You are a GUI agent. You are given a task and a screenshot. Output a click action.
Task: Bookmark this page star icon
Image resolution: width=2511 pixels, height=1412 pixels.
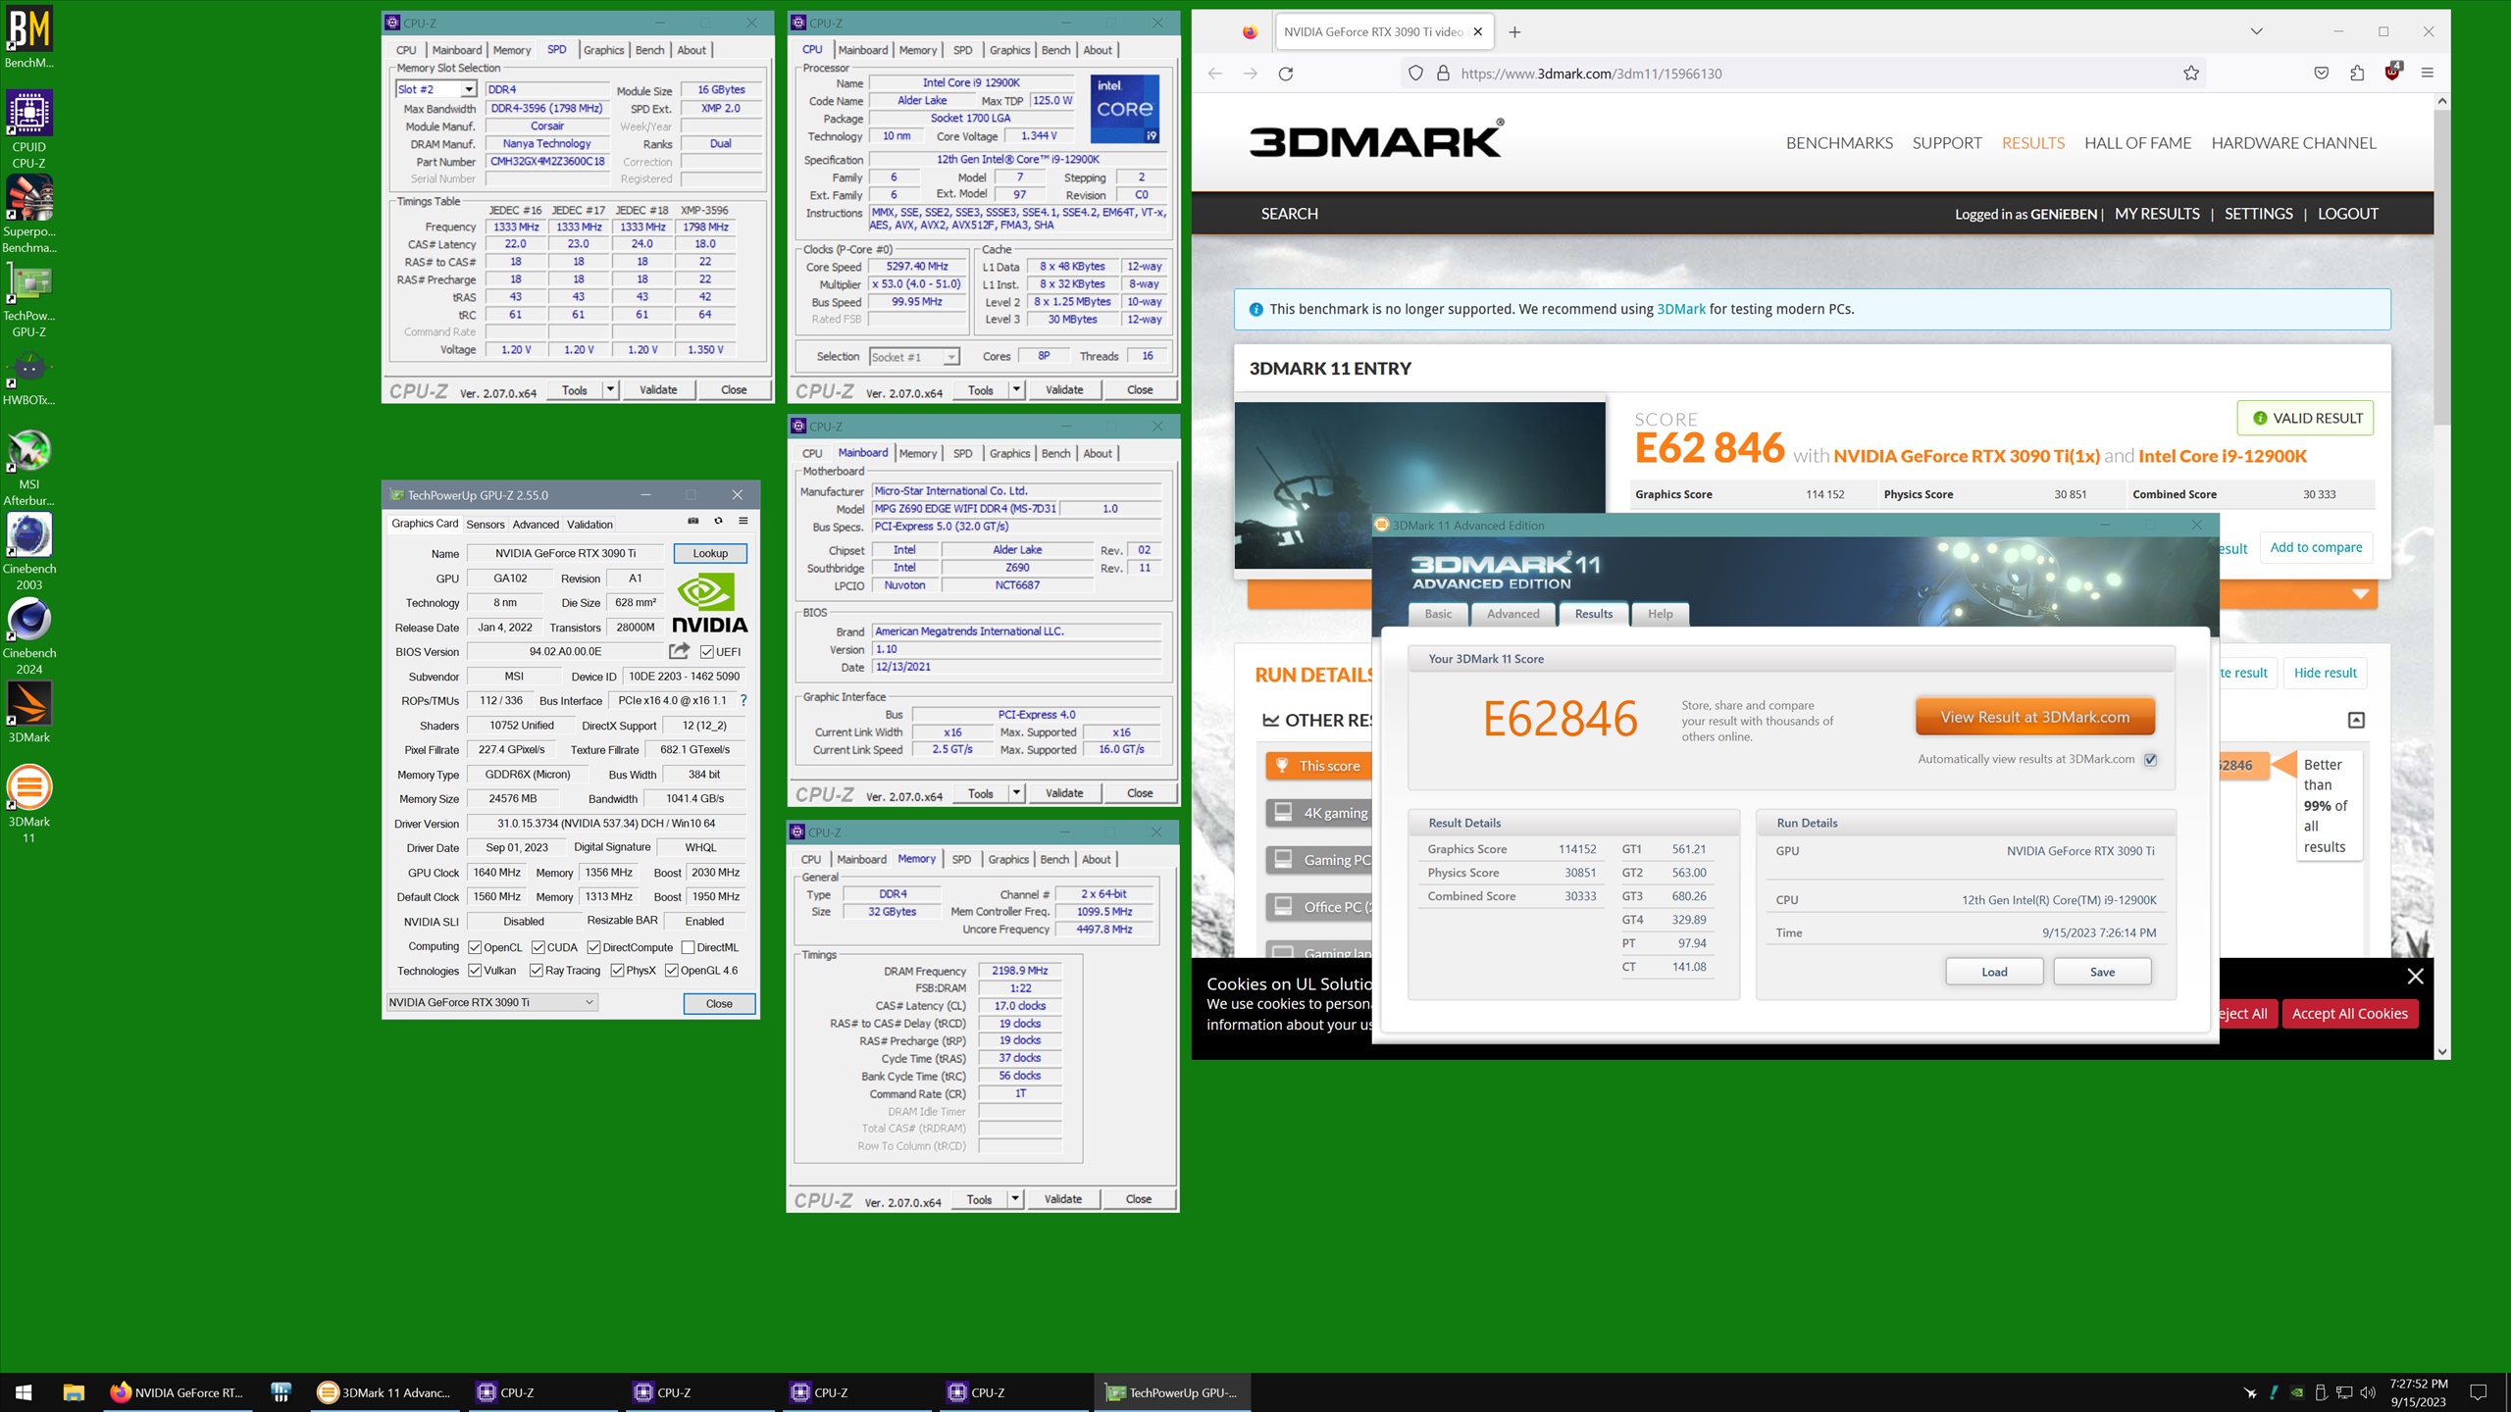[x=2191, y=74]
